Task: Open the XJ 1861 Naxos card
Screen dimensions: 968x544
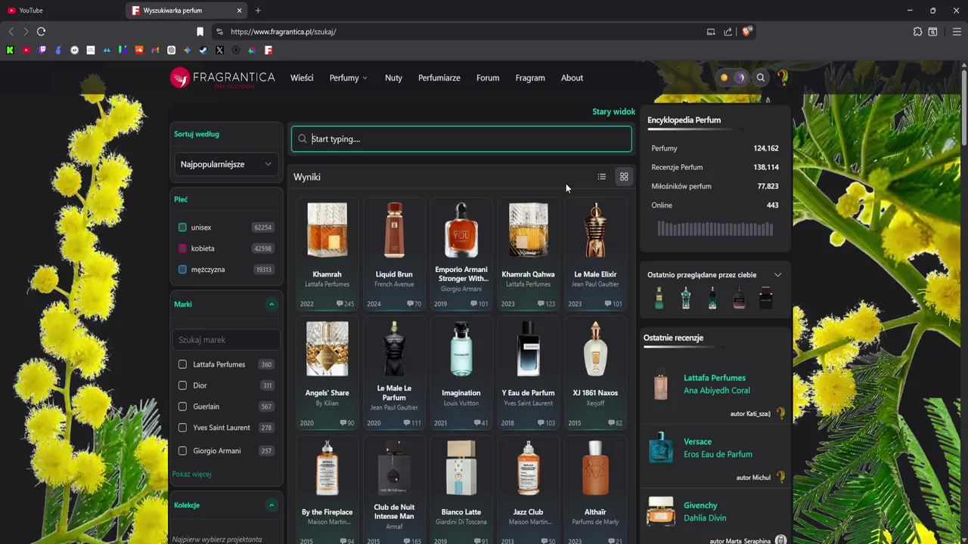Action: click(x=595, y=373)
